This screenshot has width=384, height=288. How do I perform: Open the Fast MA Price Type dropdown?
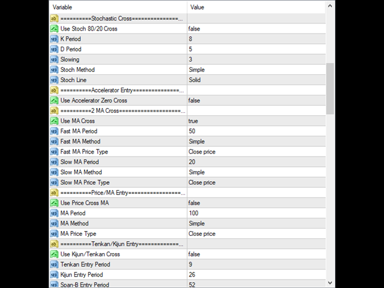[x=202, y=152]
